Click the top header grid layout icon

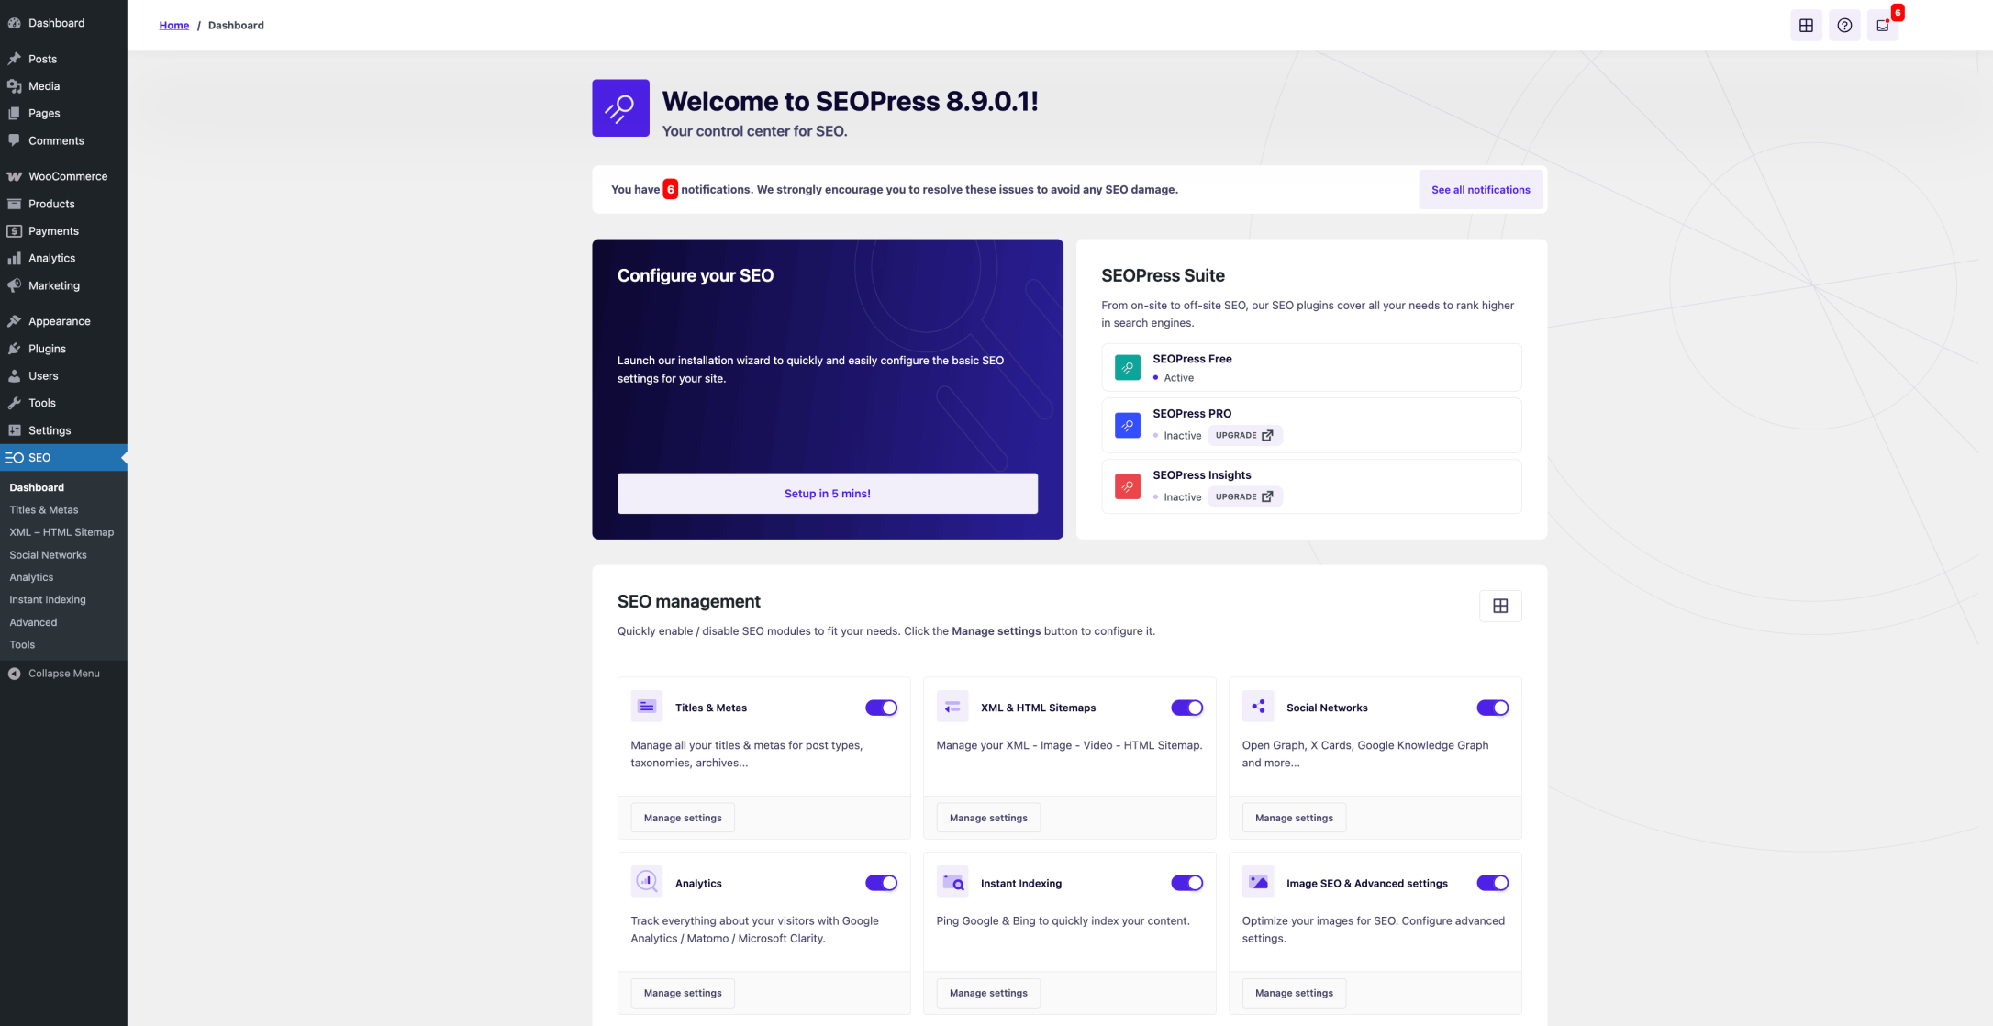point(1806,26)
